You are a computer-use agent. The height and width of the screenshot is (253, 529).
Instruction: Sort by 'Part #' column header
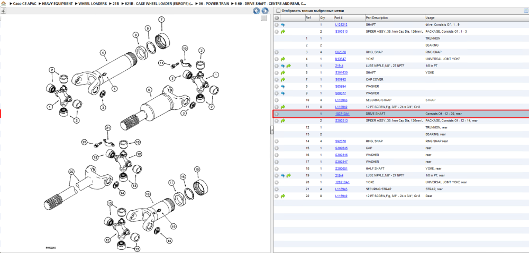click(x=349, y=18)
